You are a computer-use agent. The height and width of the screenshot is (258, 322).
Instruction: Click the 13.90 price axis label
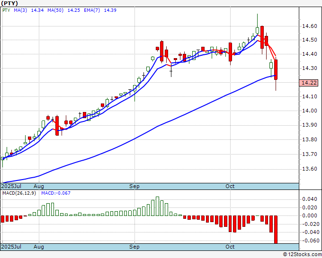(x=310, y=125)
